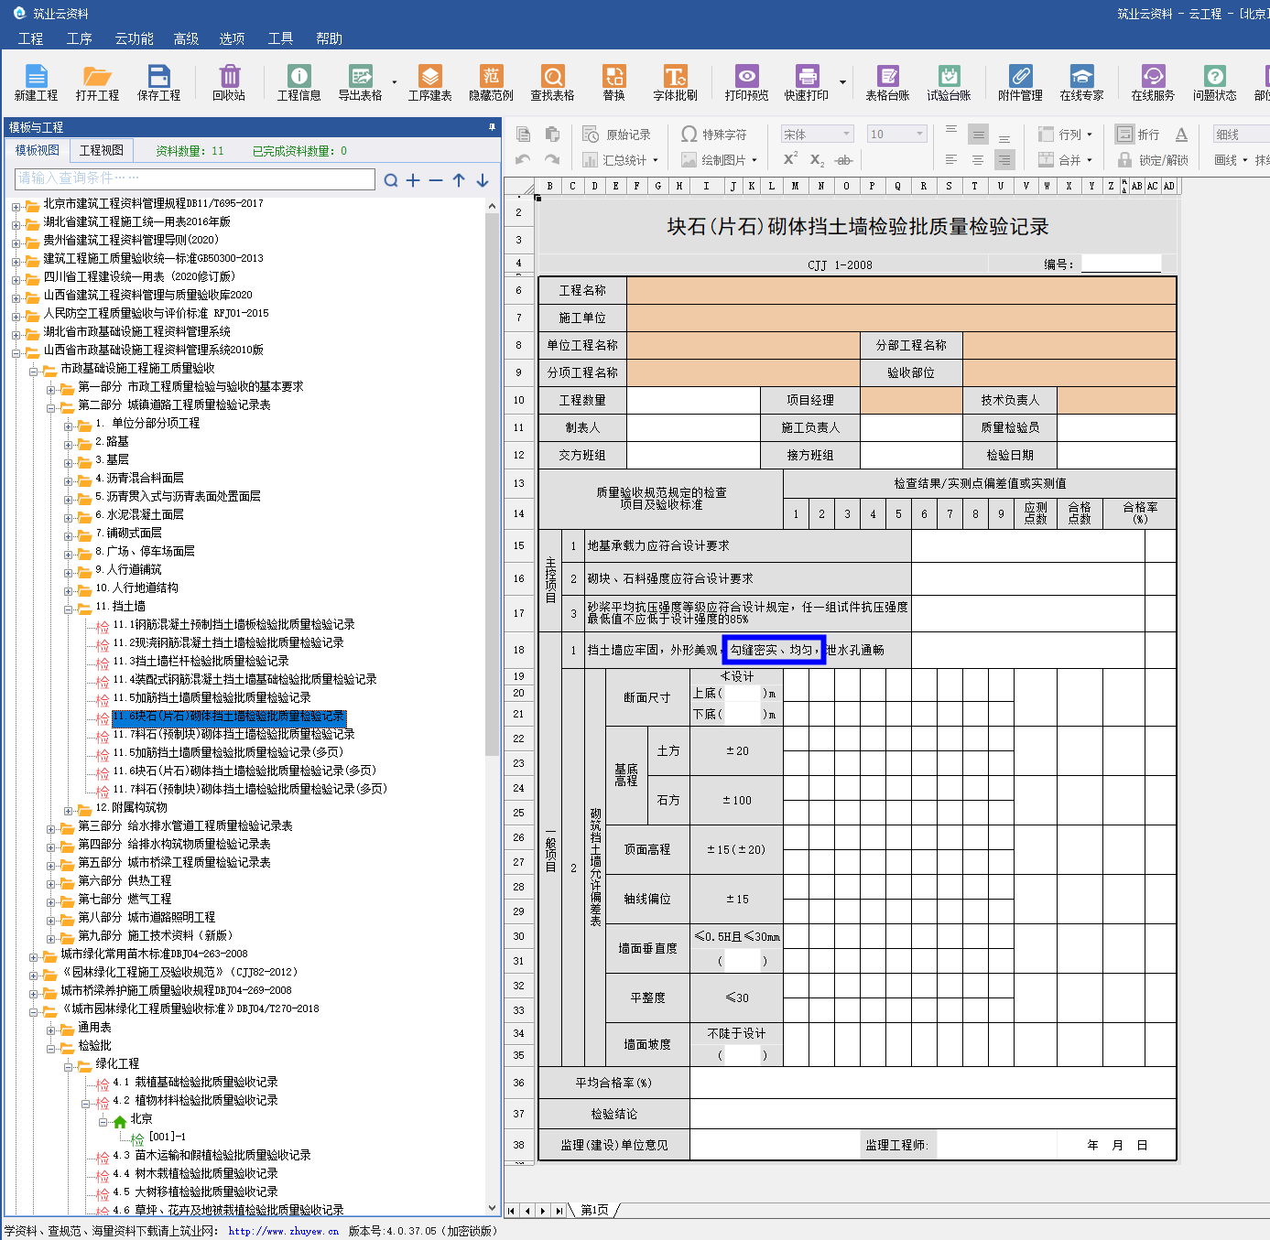Click the search magnifier in template panel
Image resolution: width=1270 pixels, height=1240 pixels.
point(391,180)
